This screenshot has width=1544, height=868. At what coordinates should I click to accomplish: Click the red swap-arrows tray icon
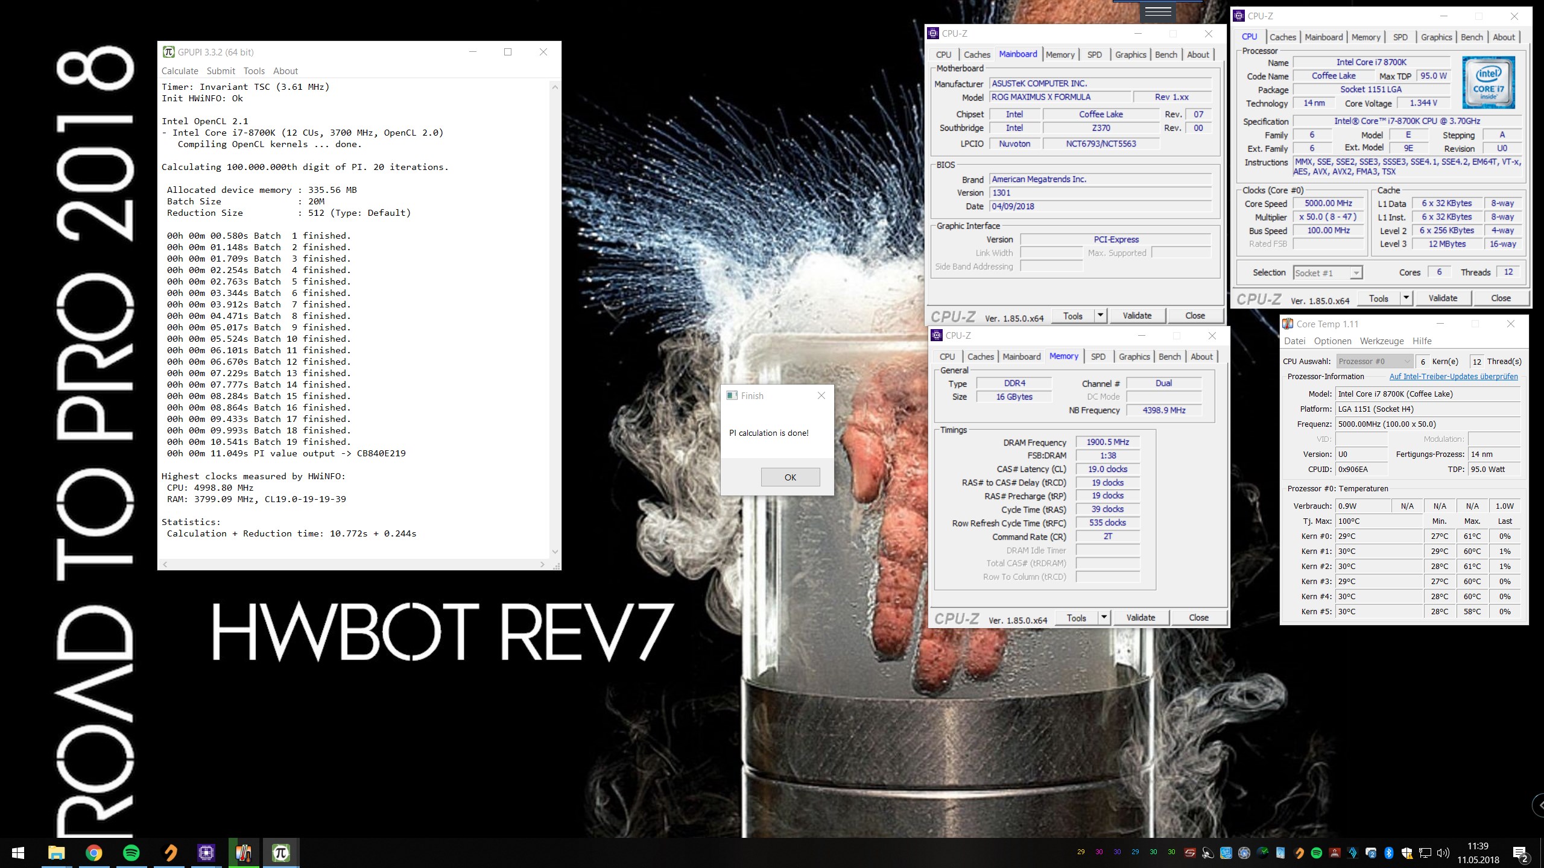coord(1190,853)
